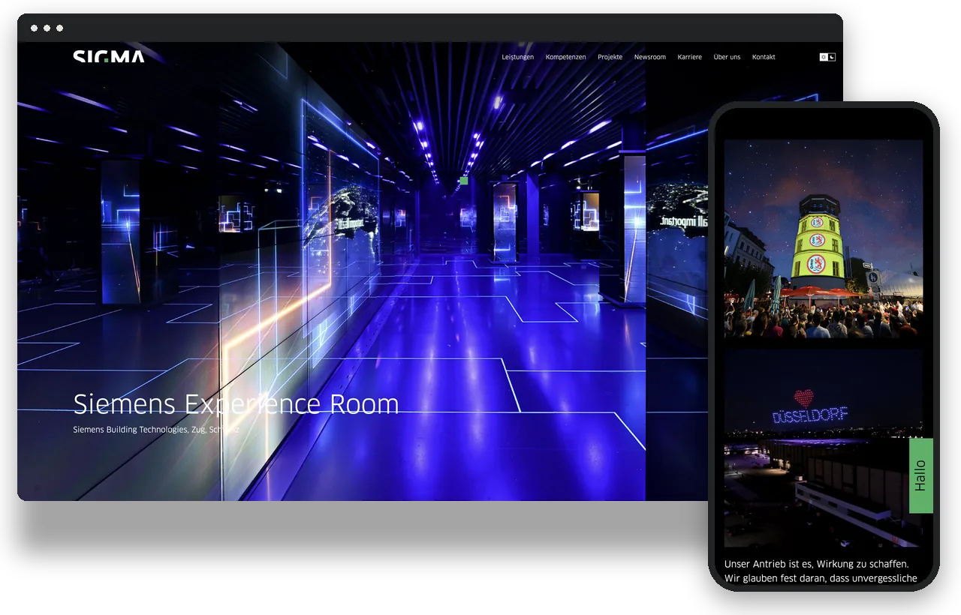Open the Karriere page link
The height and width of the screenshot is (615, 961).
point(690,57)
